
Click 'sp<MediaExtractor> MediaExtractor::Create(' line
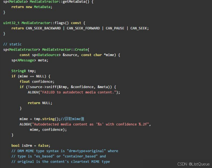coord(46,49)
